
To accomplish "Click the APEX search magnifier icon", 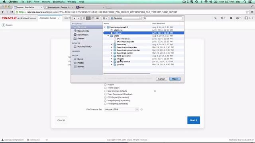I will [216, 18].
